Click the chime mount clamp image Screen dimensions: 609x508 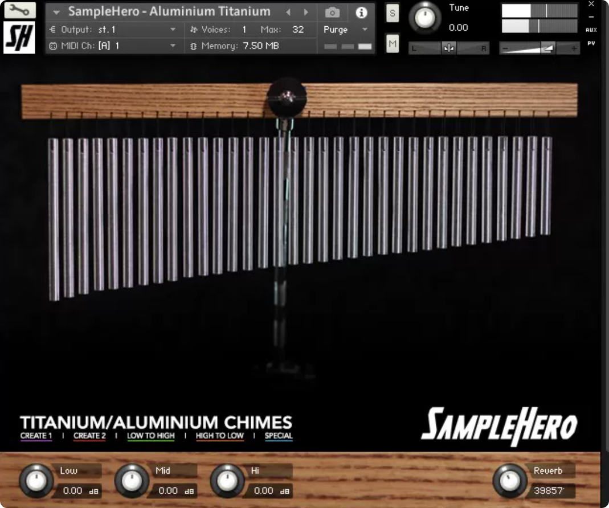pyautogui.click(x=287, y=98)
